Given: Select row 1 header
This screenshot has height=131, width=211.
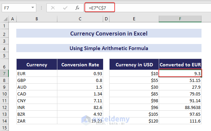Looking at the screenshot, I should 4,26.
